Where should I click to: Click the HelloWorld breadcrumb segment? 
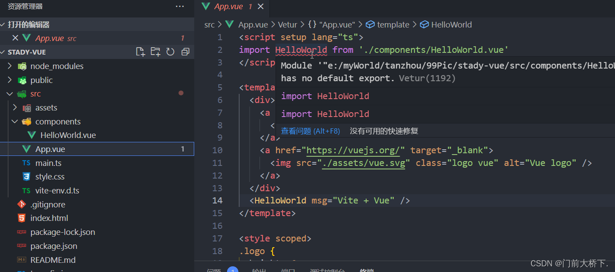(446, 25)
